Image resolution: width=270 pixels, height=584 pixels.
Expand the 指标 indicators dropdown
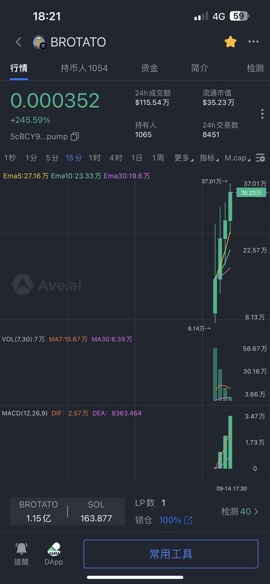[209, 158]
